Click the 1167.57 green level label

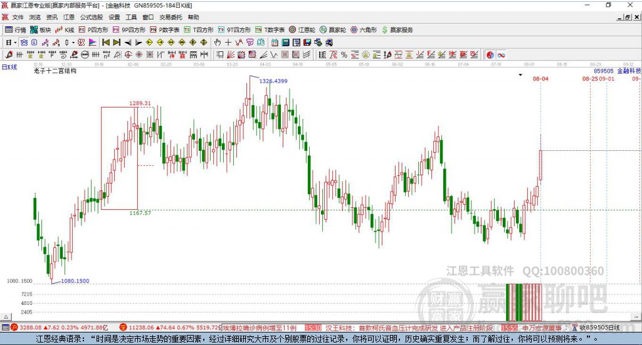point(140,213)
